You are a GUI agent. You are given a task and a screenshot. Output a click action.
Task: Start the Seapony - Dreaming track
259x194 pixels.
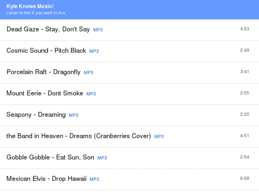[x=36, y=115]
